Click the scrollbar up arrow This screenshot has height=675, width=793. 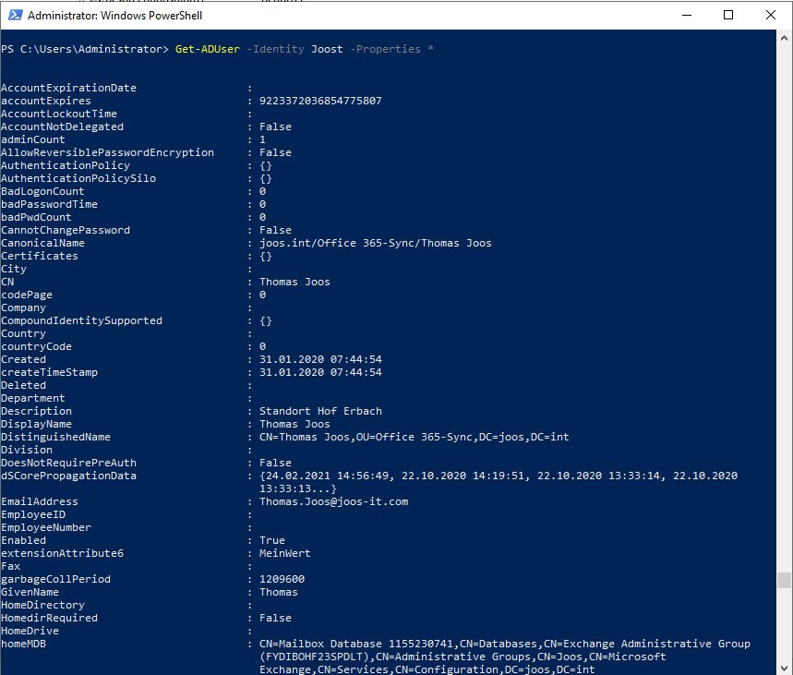[784, 38]
